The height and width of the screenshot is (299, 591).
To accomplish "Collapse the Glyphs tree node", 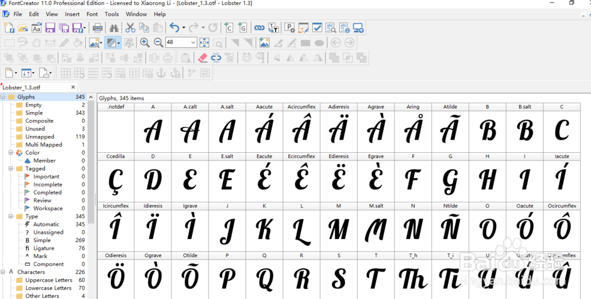I will click(3, 97).
